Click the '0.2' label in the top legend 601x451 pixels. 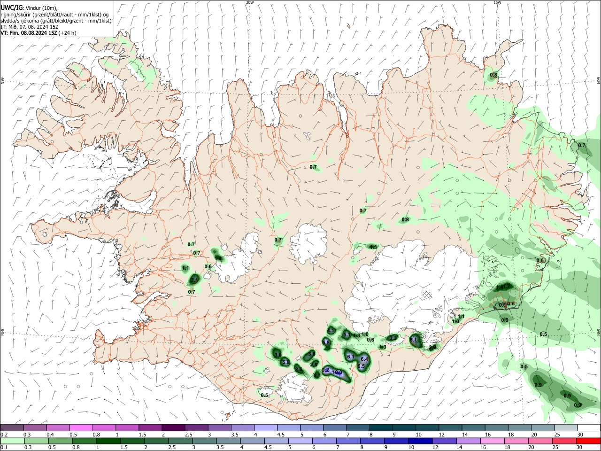point(4,435)
